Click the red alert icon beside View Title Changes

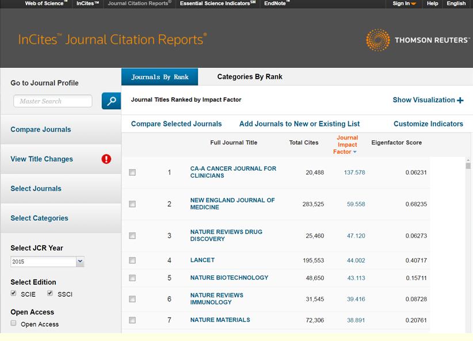pyautogui.click(x=106, y=159)
